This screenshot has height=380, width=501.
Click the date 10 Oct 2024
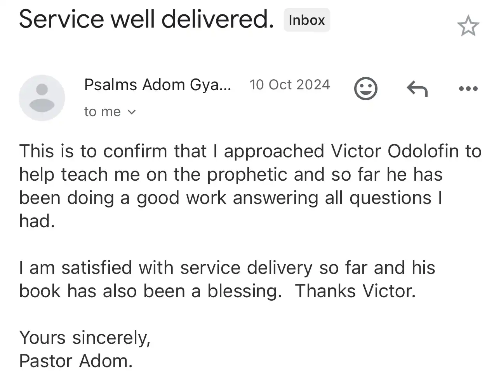click(290, 85)
